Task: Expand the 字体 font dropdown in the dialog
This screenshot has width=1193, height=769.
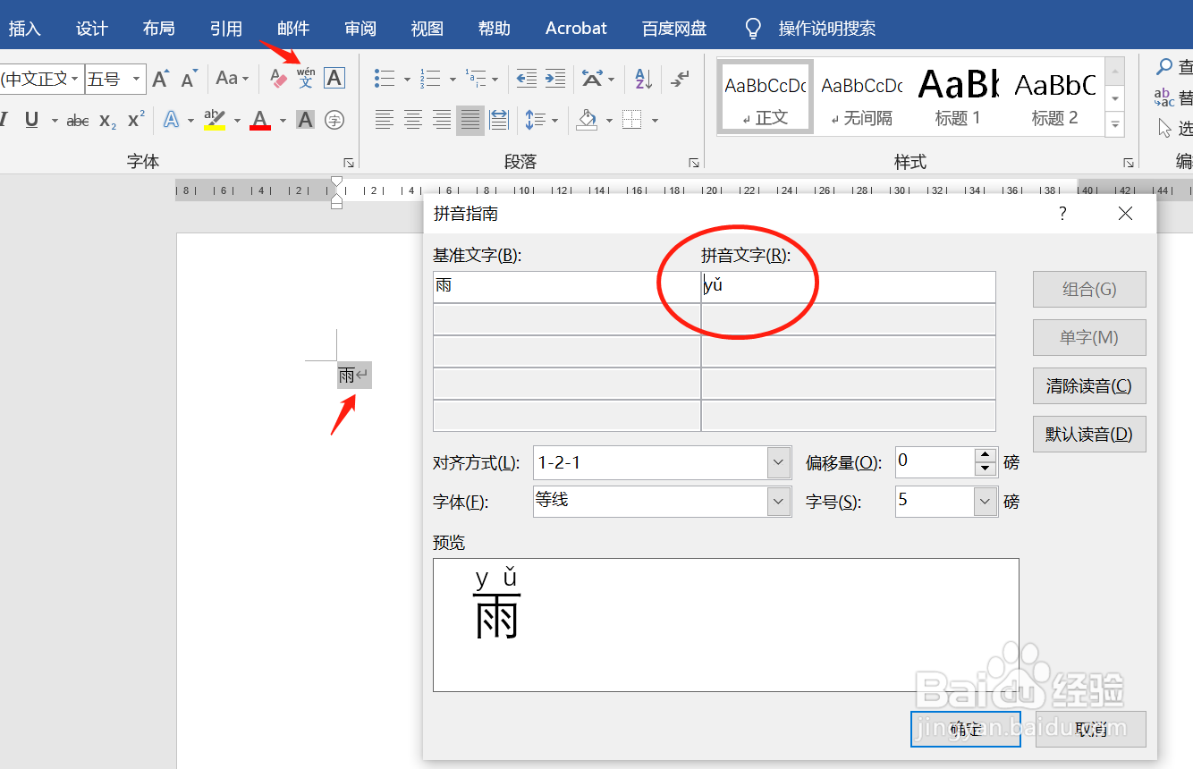Action: pyautogui.click(x=776, y=502)
